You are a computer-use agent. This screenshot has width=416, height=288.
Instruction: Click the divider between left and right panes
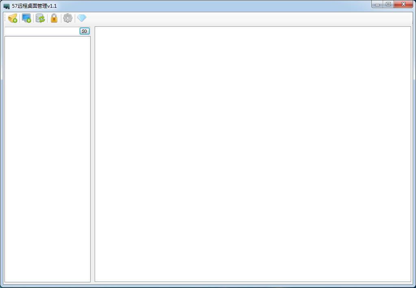(x=93, y=154)
